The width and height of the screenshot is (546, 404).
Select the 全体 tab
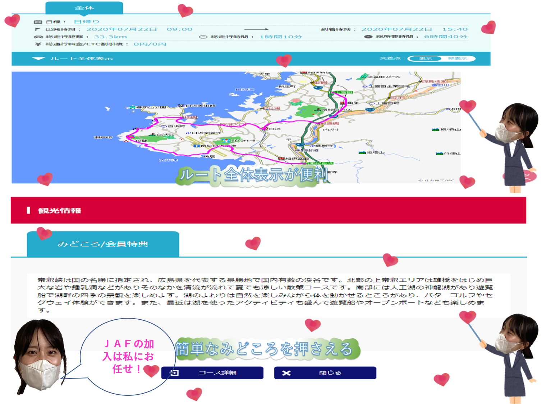click(x=84, y=8)
